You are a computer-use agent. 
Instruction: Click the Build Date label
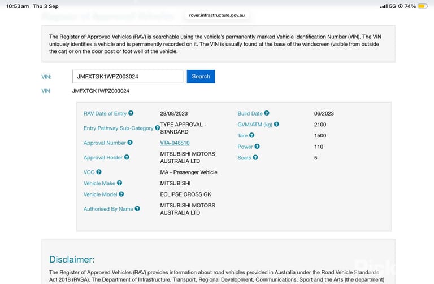(x=250, y=113)
